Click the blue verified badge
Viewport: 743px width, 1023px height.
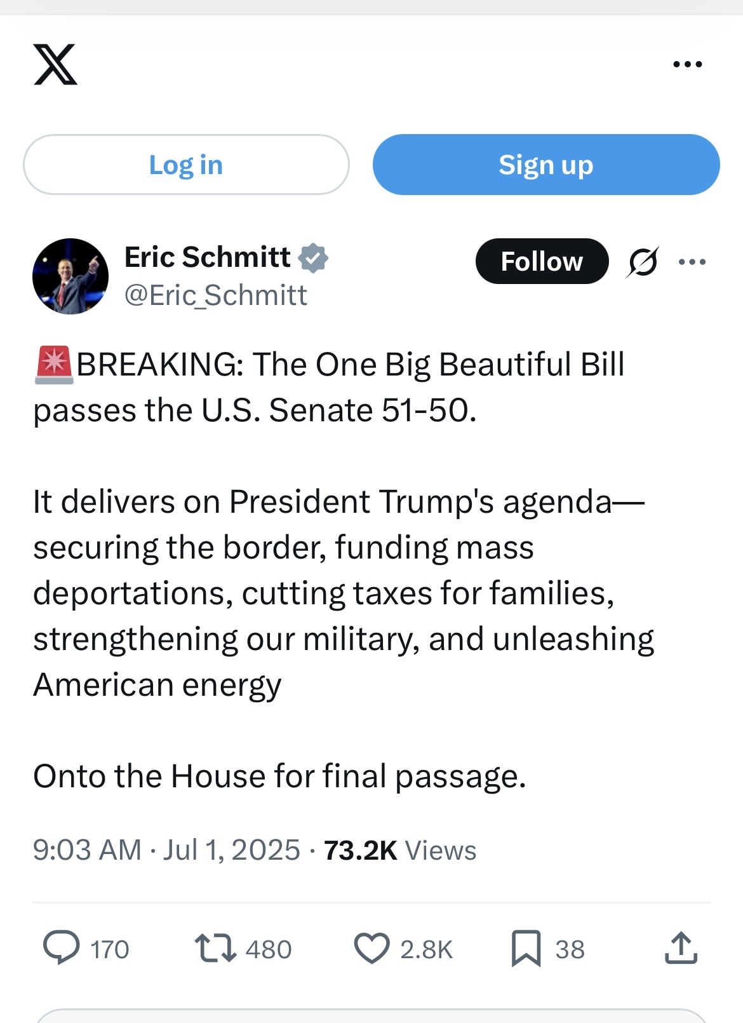point(313,258)
